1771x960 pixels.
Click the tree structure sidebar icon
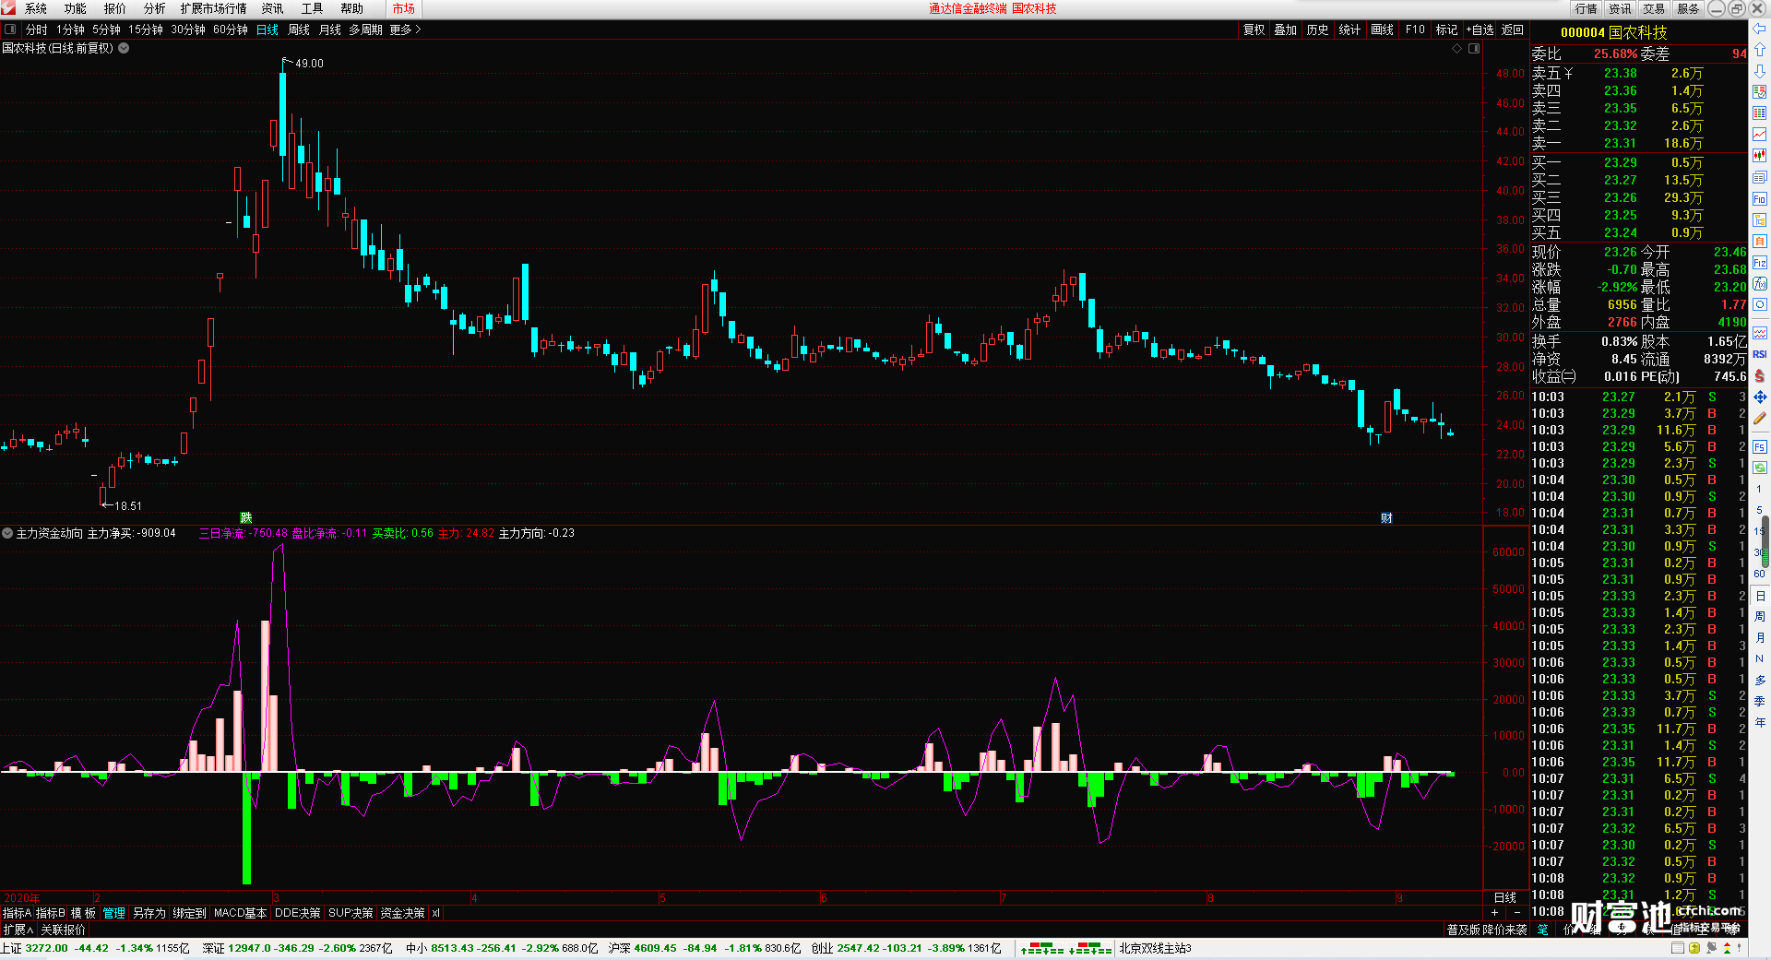[1760, 220]
